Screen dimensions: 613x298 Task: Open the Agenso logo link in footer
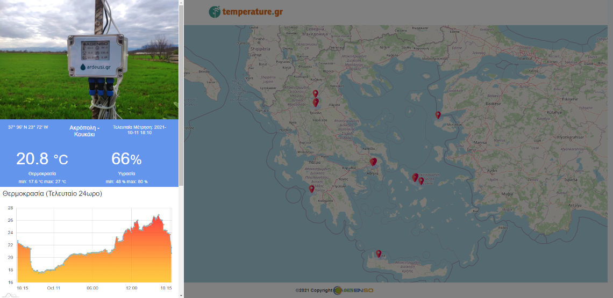click(x=353, y=290)
